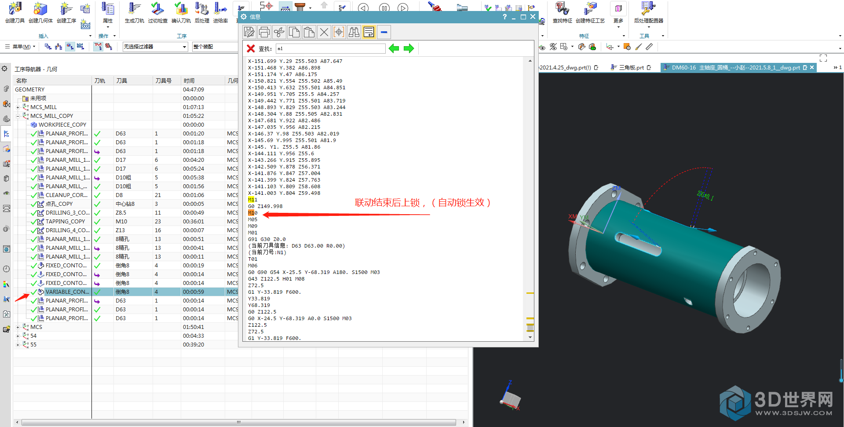This screenshot has height=427, width=844.
Task: Click the 刀具 column header
Action: click(134, 81)
